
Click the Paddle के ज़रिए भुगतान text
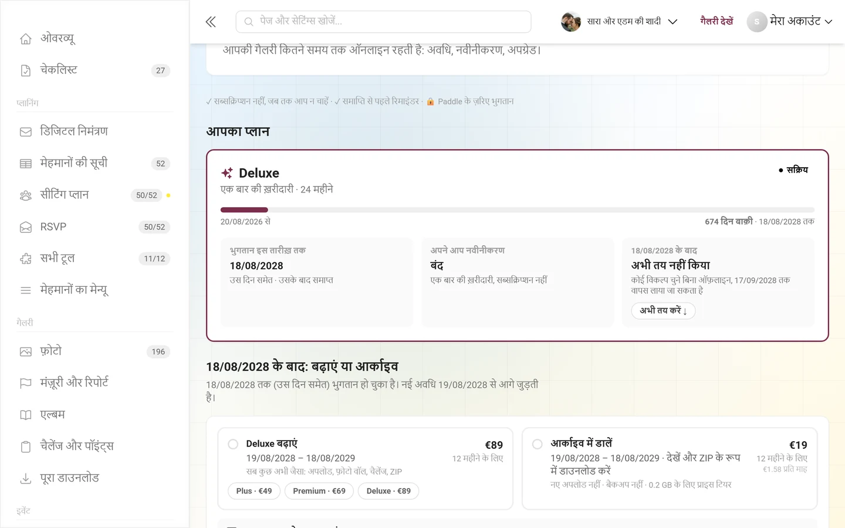point(476,101)
